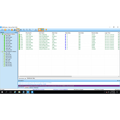Select the purple highlighted VRS Control log entry

pyautogui.click(x=69, y=86)
